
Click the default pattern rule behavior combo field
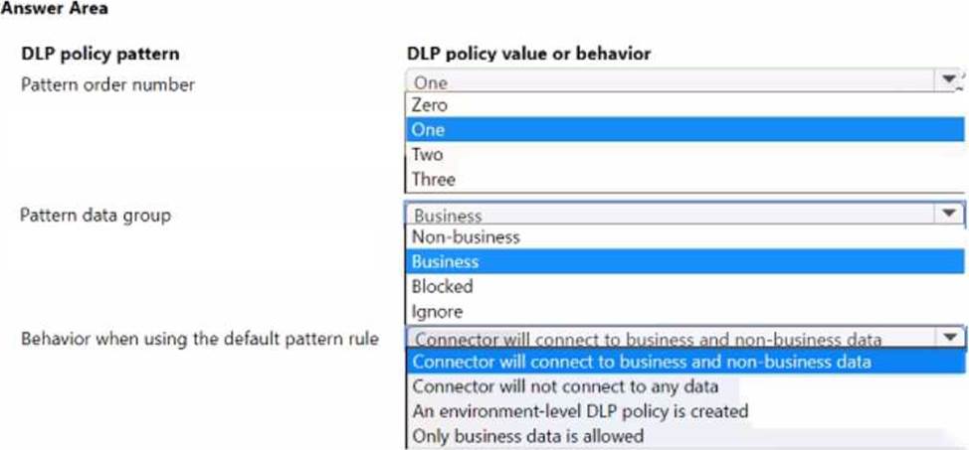pos(669,339)
